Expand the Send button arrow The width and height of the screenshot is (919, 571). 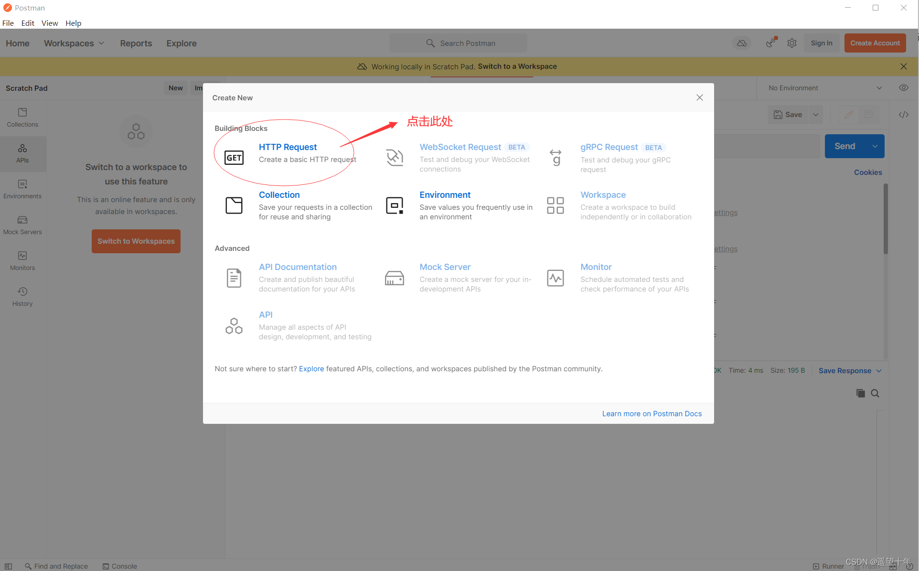coord(875,146)
